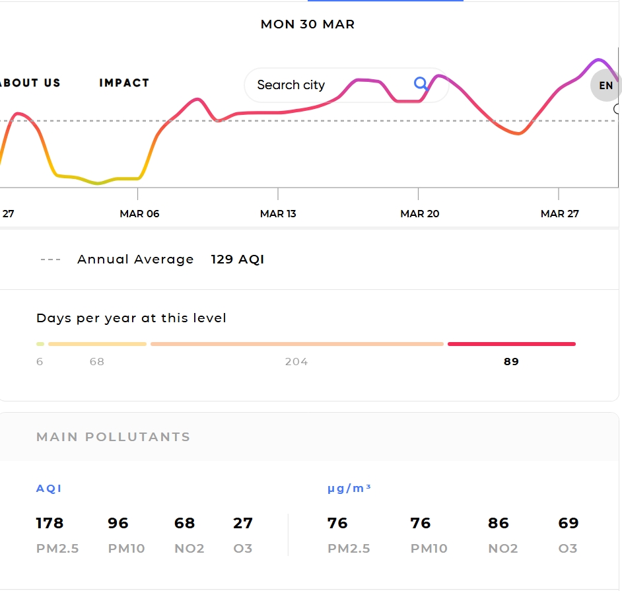Select the small green 6-days level bar
Screen dimensions: 622x591
click(x=40, y=344)
